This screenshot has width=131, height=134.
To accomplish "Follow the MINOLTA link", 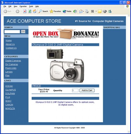I will coord(10,108).
